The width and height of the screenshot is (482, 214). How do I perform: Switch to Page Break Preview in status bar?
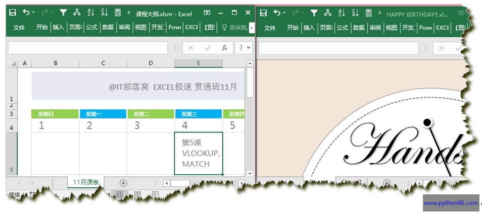(x=156, y=194)
